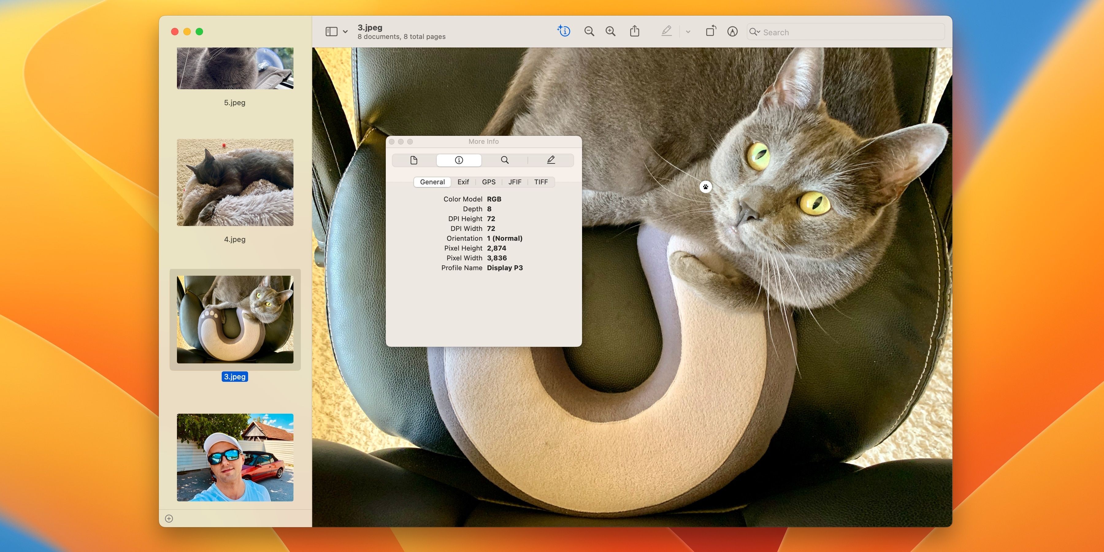The height and width of the screenshot is (552, 1104).
Task: Click the DPI Width 72 value
Action: click(491, 229)
